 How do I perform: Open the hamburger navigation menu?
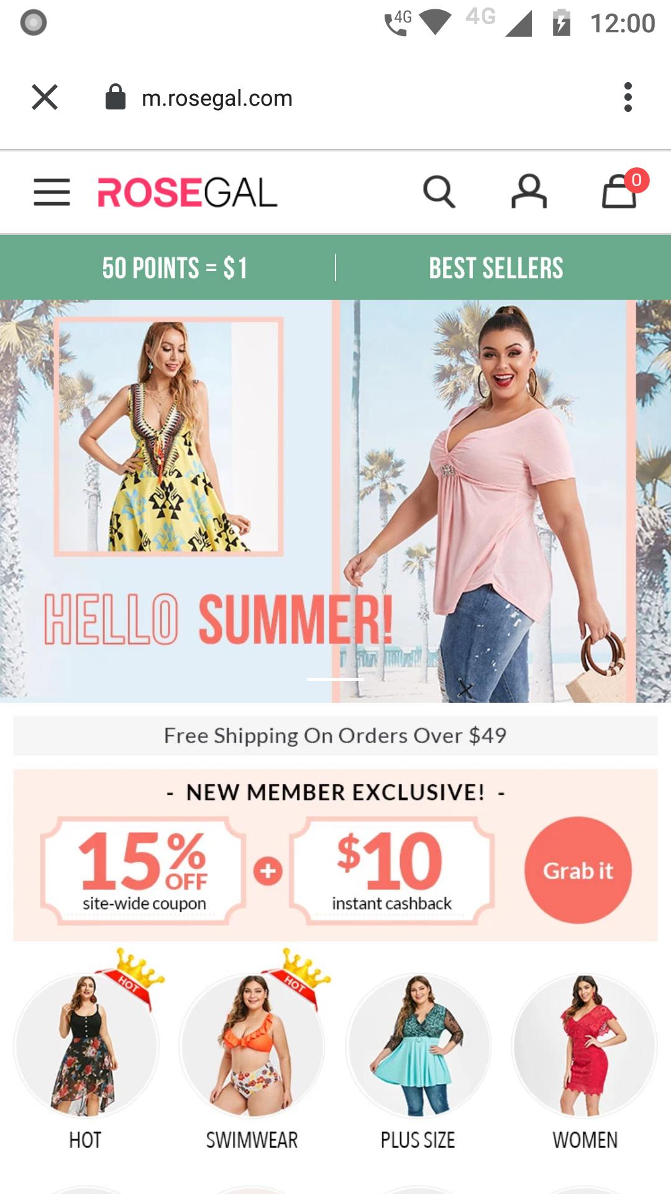pyautogui.click(x=52, y=192)
